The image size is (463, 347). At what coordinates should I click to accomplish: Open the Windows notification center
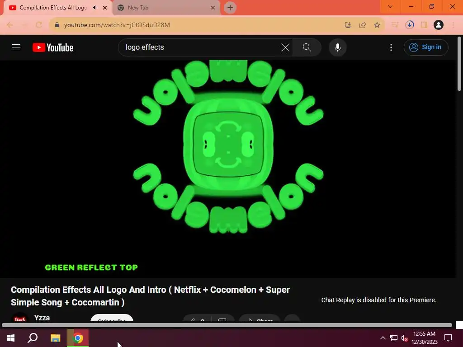point(448,338)
